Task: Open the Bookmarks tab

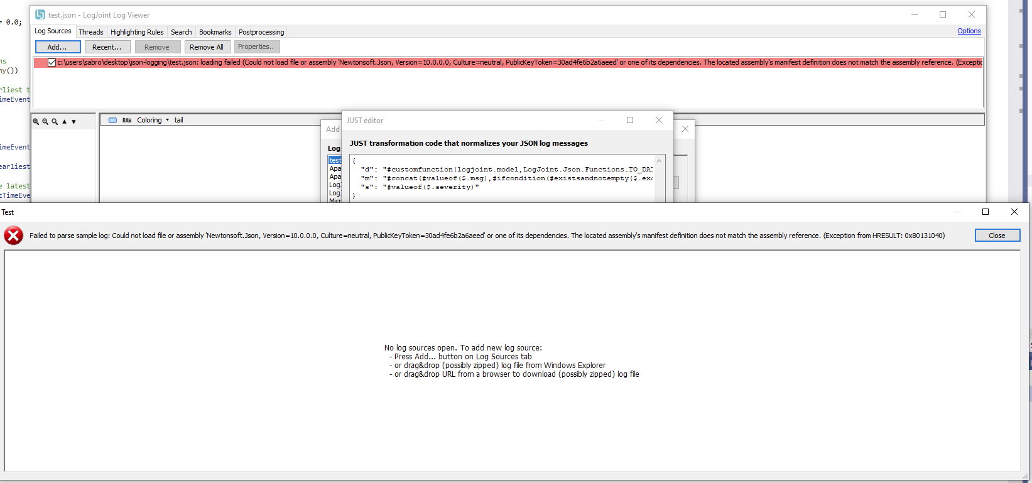Action: point(215,32)
